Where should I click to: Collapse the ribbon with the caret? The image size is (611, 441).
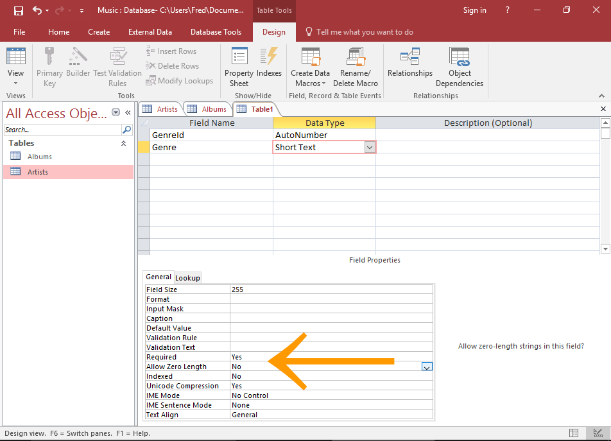[x=601, y=96]
